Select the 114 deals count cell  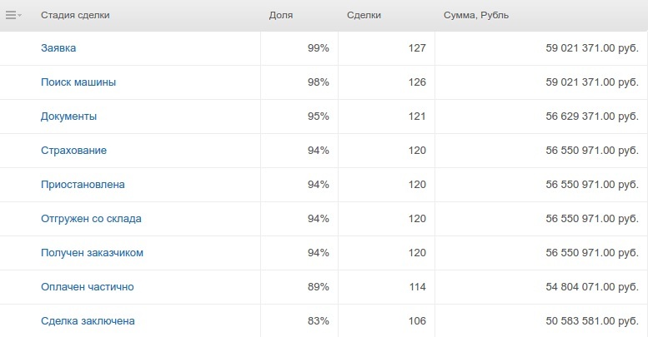tap(386, 287)
